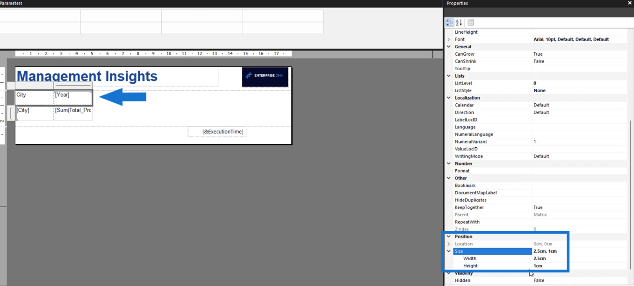
Task: Expand the Location property
Action: pos(449,244)
